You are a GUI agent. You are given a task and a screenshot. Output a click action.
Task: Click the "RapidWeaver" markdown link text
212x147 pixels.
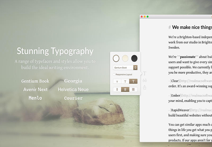pyautogui.click(x=180, y=110)
